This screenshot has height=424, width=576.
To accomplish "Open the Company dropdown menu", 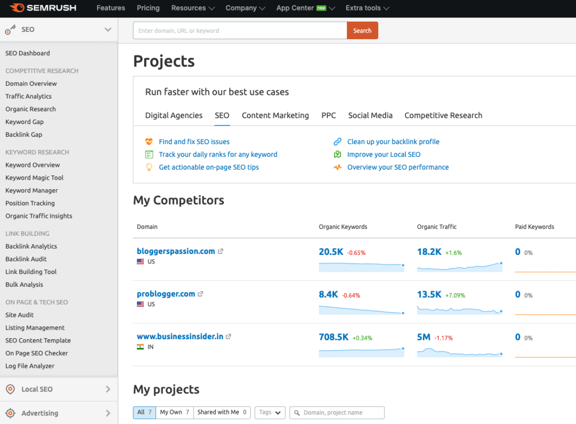I will (245, 8).
